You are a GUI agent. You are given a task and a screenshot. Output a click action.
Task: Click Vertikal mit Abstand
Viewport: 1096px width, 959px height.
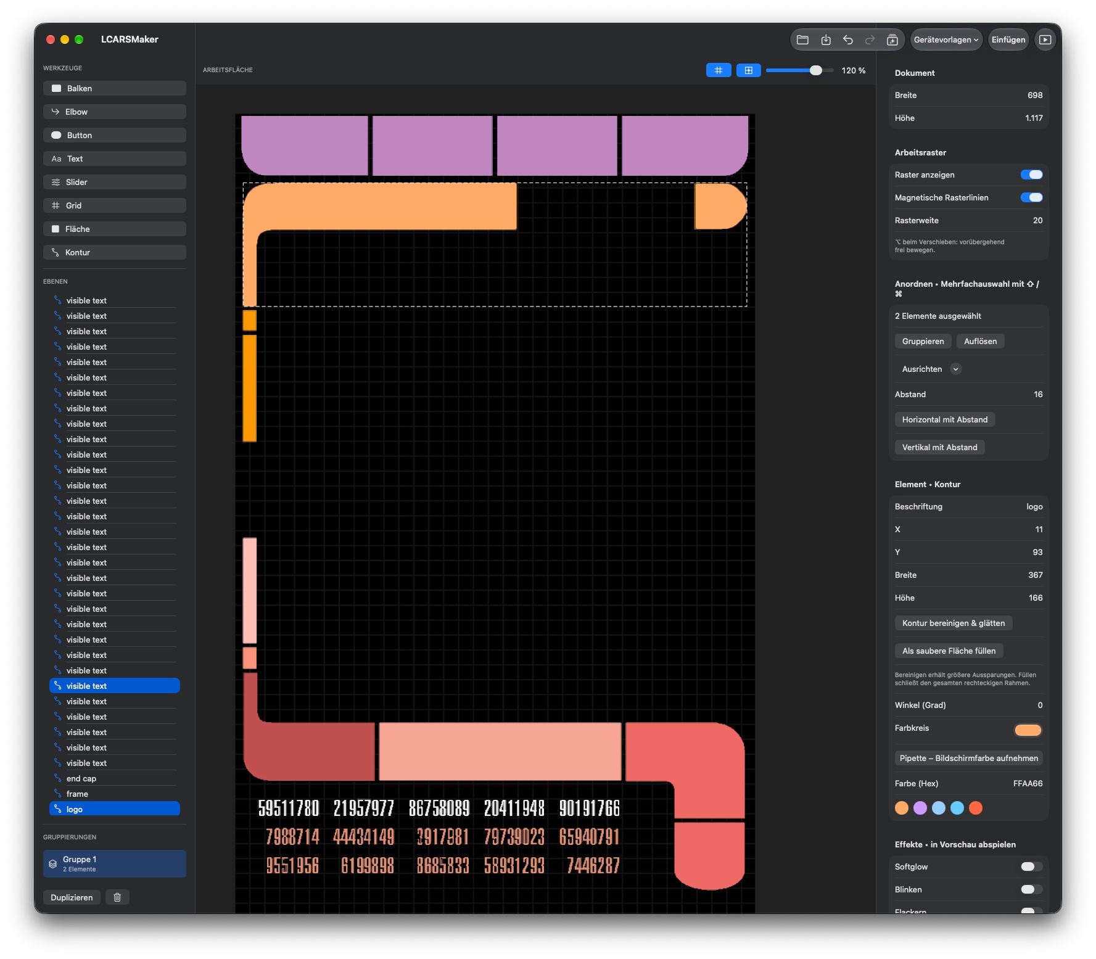939,447
